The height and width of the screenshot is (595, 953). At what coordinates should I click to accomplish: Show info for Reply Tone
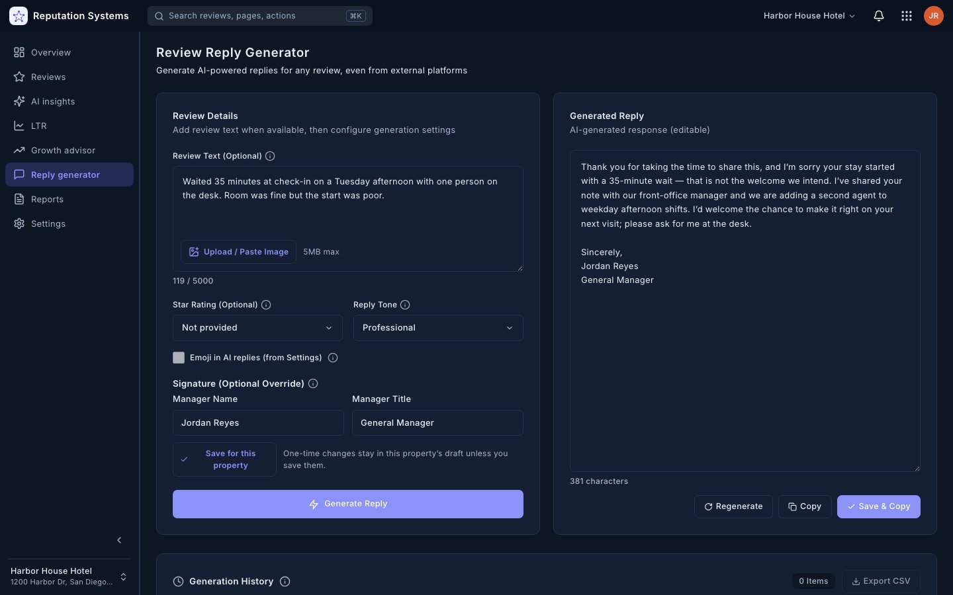point(405,305)
